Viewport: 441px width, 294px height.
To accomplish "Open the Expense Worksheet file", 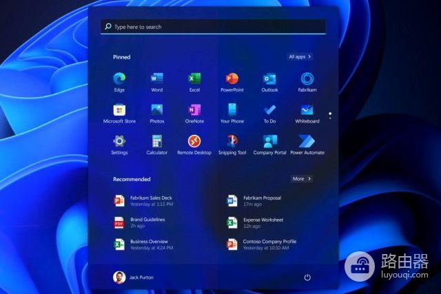I will point(255,222).
